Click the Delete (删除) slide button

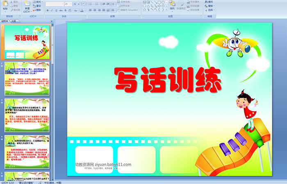point(37,10)
